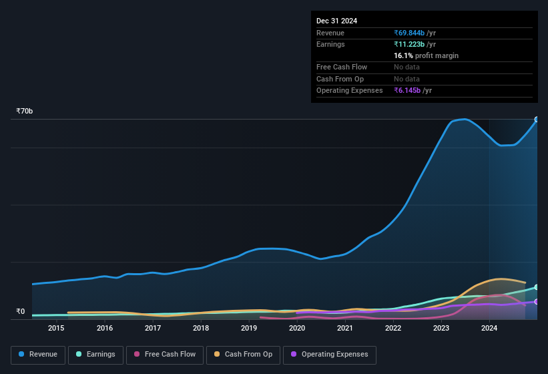
Task: Click the 2022 x-axis label
Action: coord(393,328)
